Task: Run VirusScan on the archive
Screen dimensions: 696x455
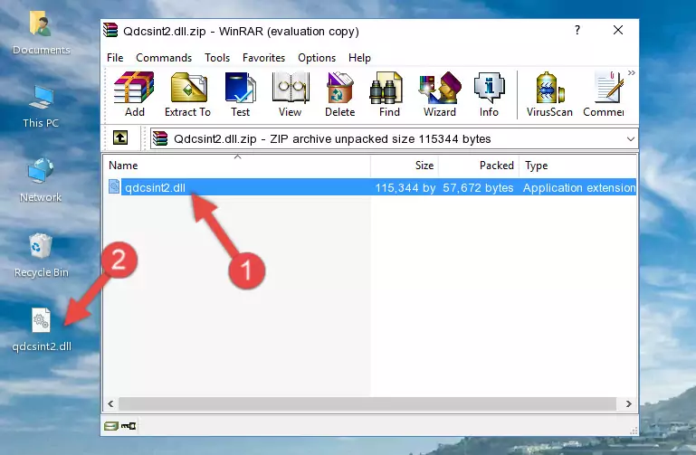Action: click(x=549, y=94)
